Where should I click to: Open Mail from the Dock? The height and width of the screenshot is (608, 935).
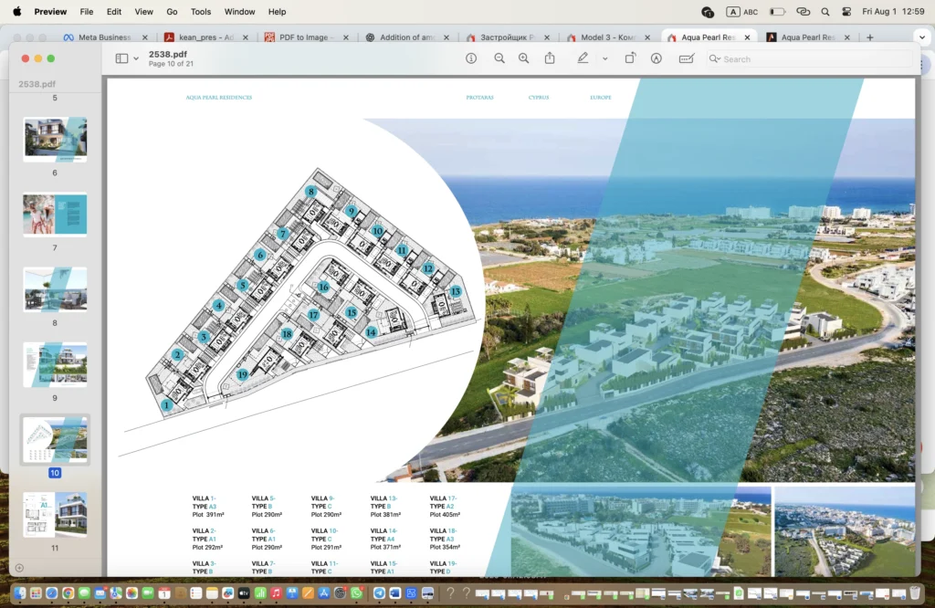(x=100, y=593)
